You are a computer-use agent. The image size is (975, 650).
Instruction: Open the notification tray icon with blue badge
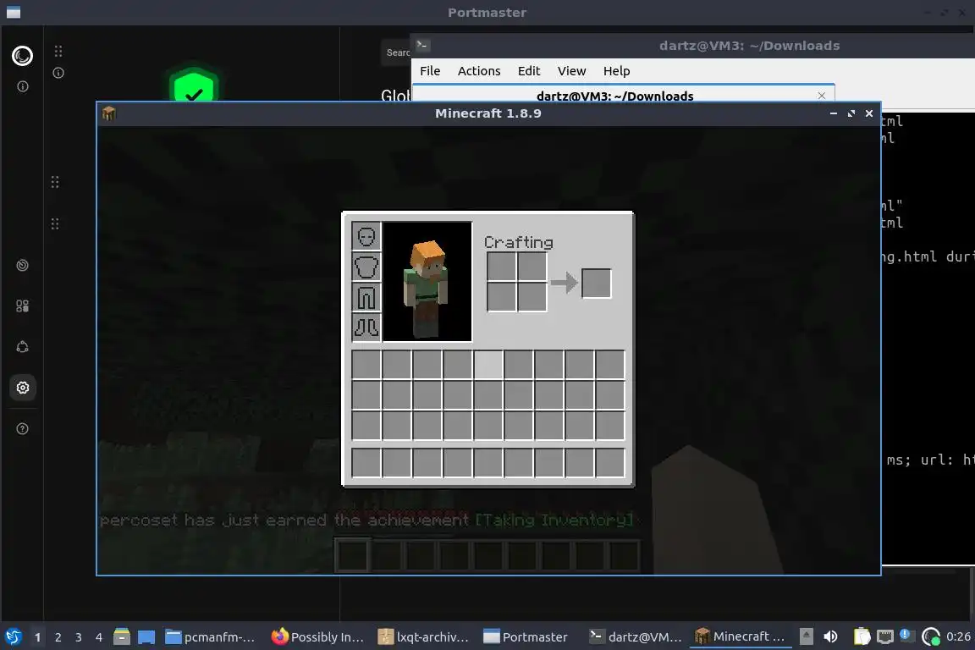pyautogui.click(x=906, y=636)
